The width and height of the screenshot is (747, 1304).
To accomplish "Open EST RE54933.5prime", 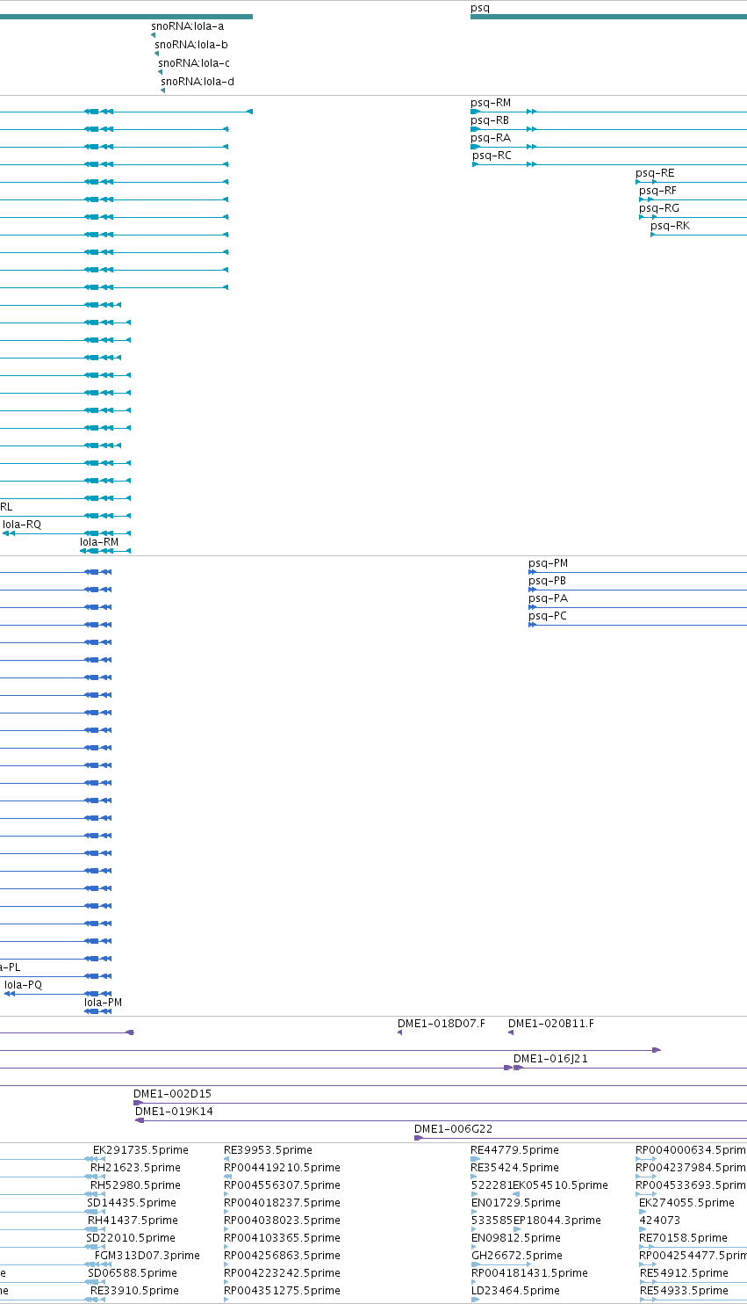I will (684, 1291).
